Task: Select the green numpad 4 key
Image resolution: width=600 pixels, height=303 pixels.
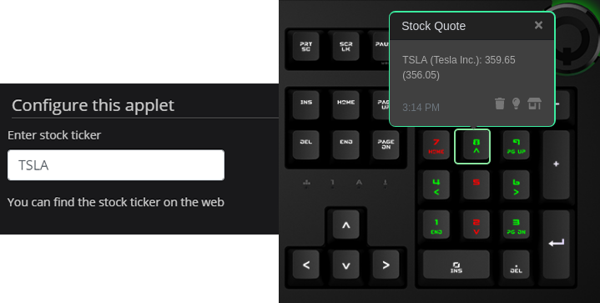Action: click(436, 185)
